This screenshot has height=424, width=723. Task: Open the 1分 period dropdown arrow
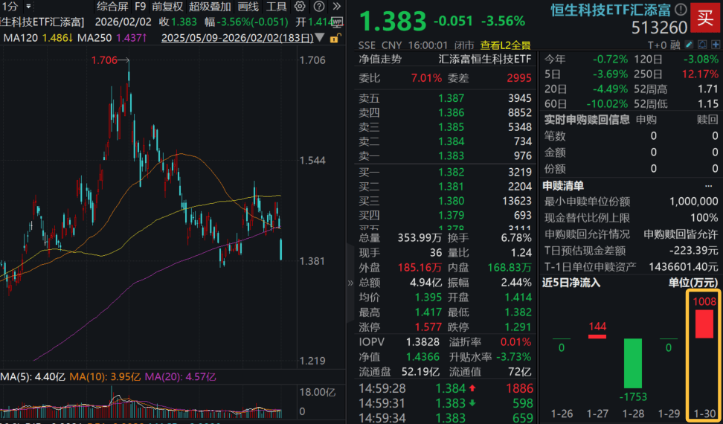(x=28, y=6)
